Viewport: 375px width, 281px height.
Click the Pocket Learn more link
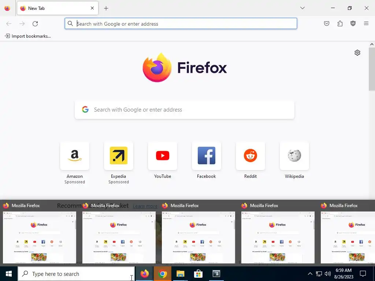pyautogui.click(x=145, y=206)
